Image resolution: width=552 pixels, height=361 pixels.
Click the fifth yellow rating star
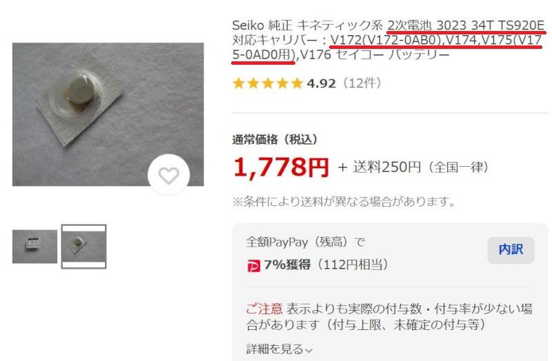tap(297, 83)
